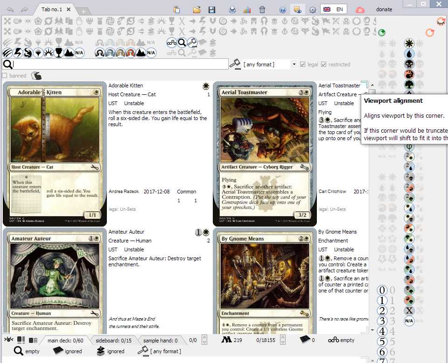Toggle the legal checkbox
Viewport: 448px width, 363px height.
[x=303, y=64]
